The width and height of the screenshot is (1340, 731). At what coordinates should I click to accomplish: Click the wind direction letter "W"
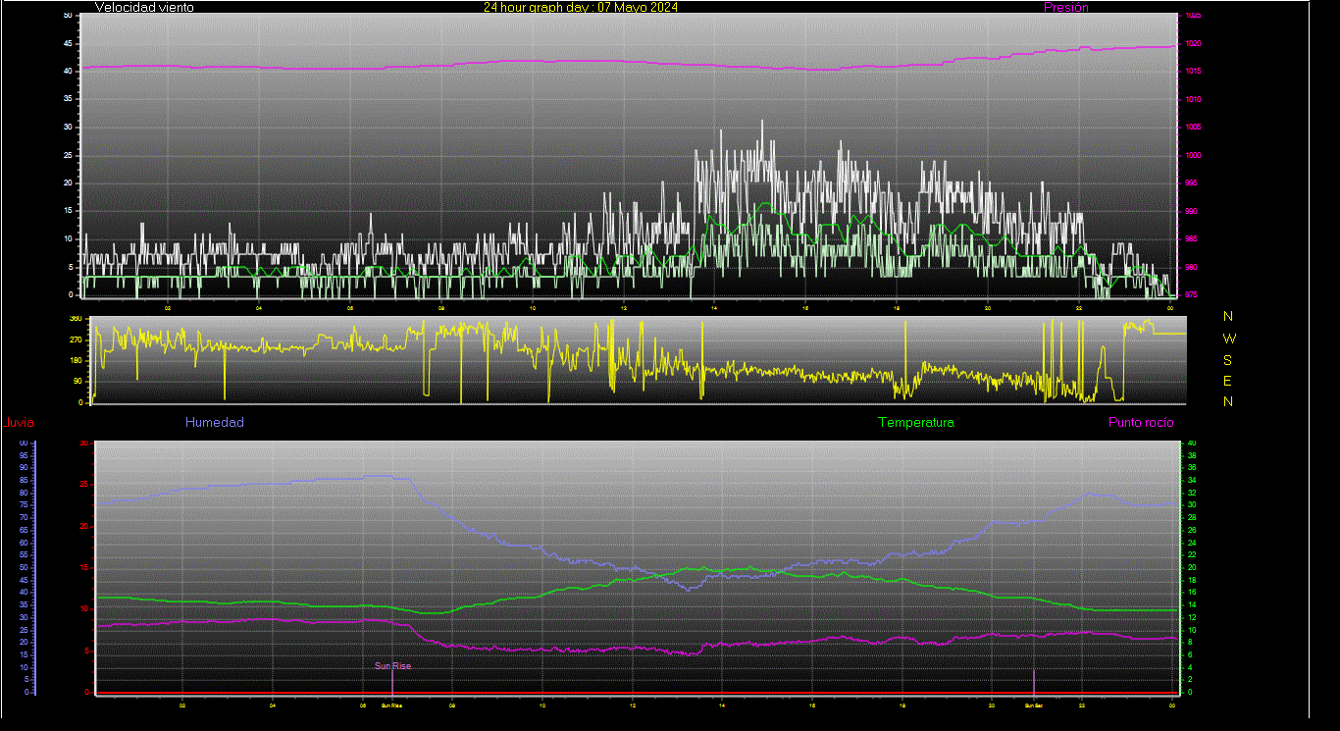pyautogui.click(x=1229, y=339)
